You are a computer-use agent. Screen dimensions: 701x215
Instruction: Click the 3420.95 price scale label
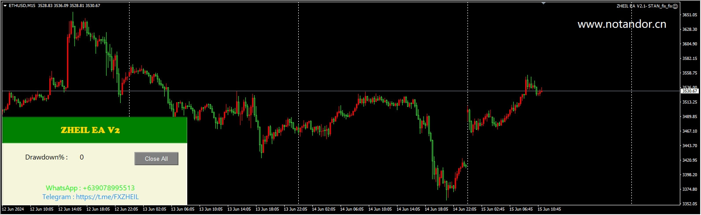(690, 160)
